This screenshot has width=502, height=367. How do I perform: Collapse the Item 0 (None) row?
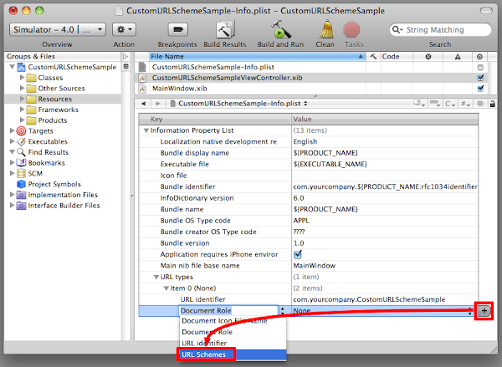click(166, 288)
